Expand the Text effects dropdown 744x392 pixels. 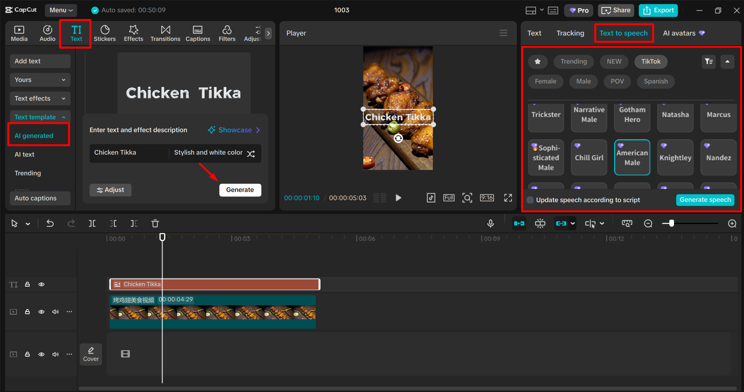tap(40, 98)
